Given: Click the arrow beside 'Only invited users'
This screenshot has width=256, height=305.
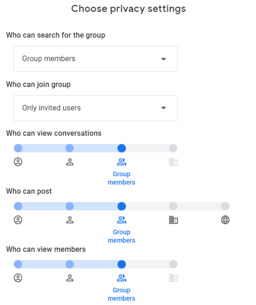Looking at the screenshot, I should pyautogui.click(x=164, y=108).
